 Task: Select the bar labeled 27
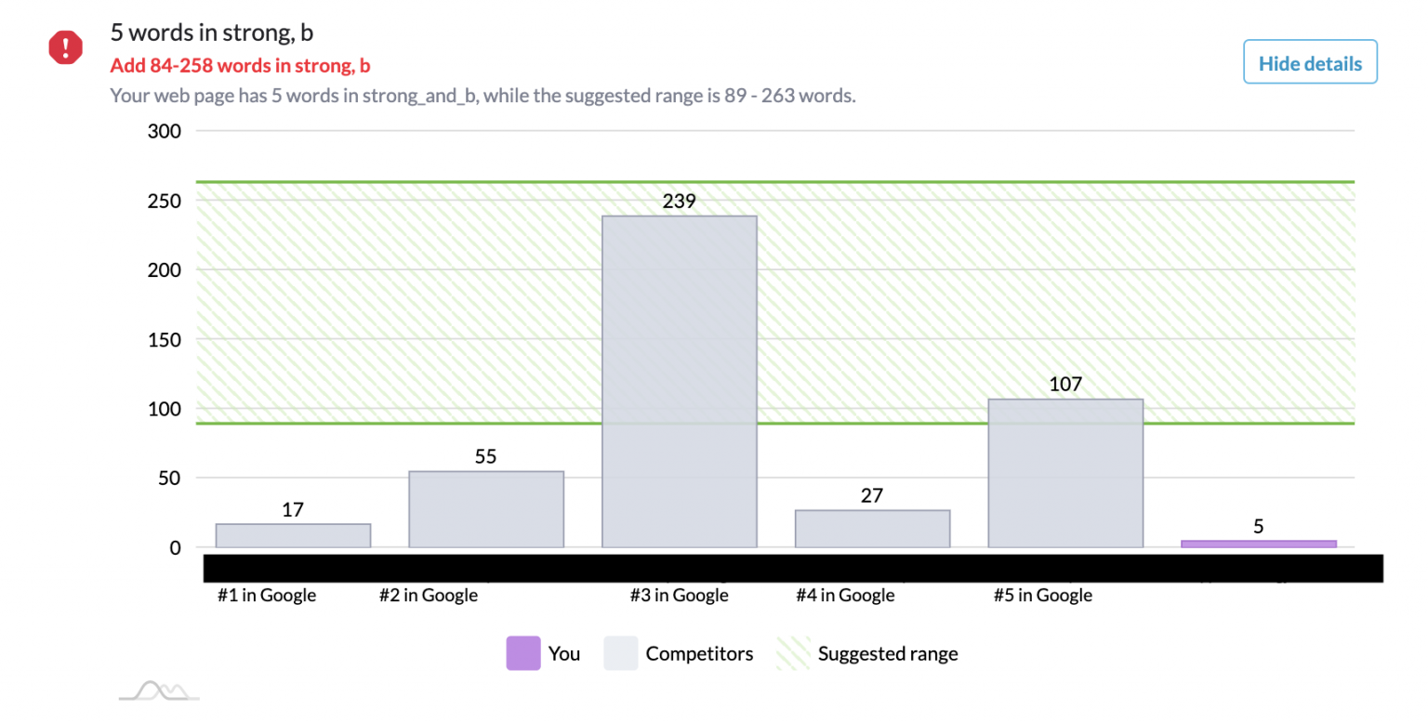[x=873, y=529]
